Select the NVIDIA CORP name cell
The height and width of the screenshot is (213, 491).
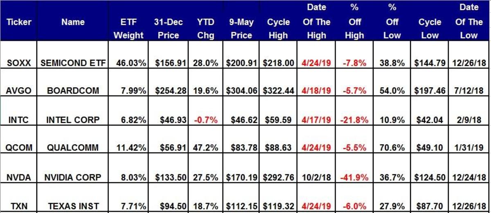73,177
